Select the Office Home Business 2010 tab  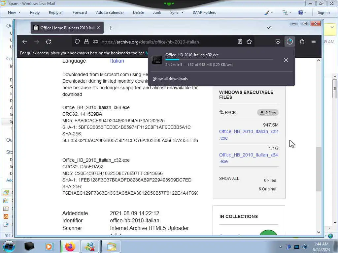coord(67,28)
